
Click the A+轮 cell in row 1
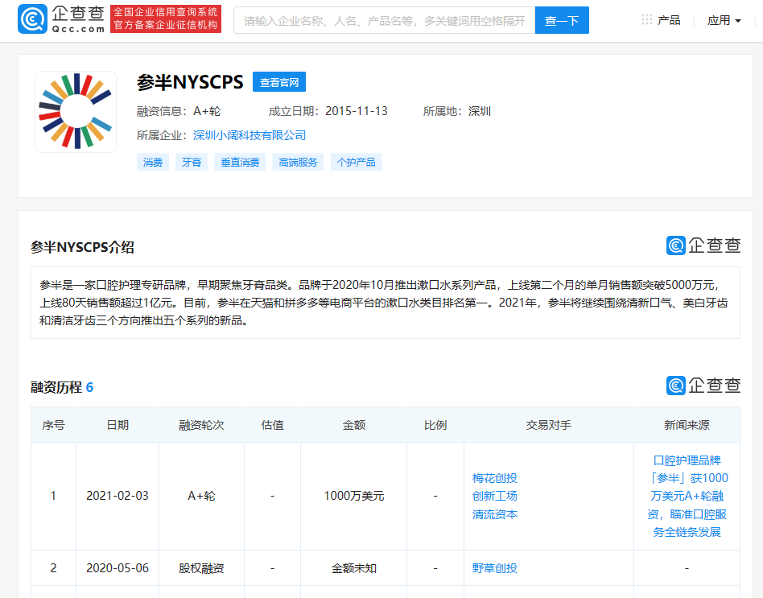point(201,496)
